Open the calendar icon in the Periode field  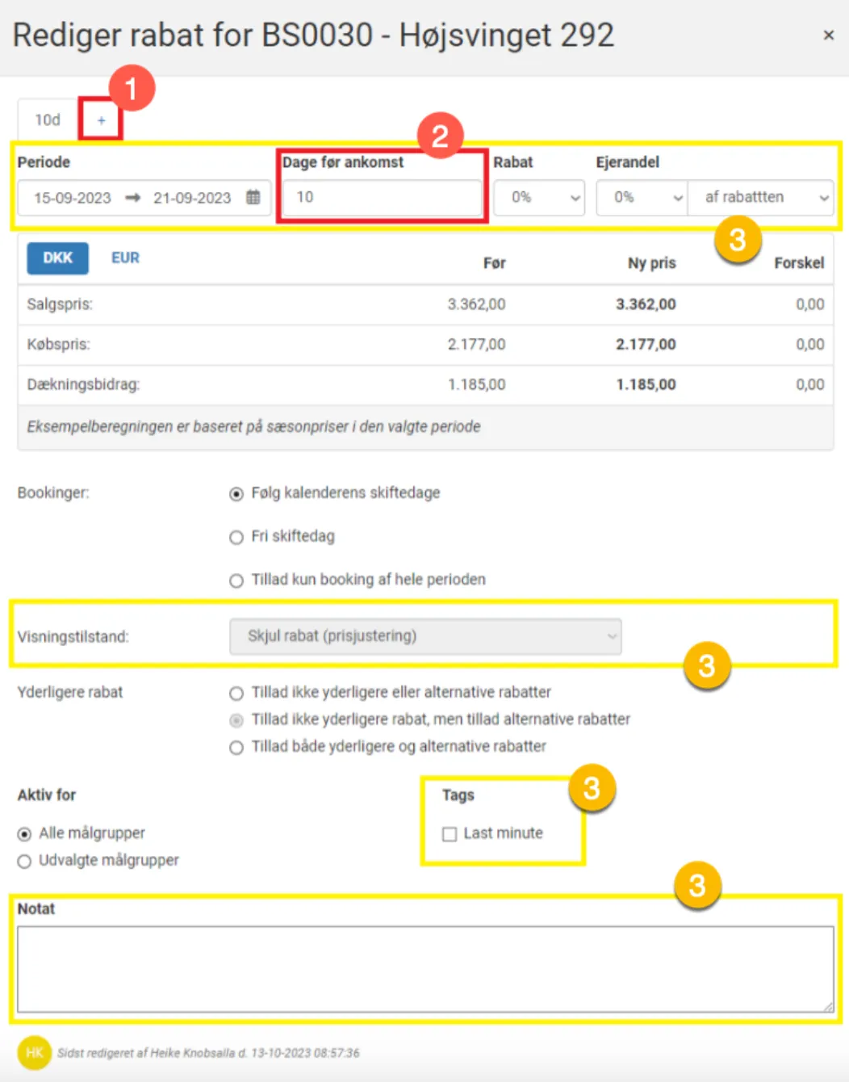coord(253,197)
